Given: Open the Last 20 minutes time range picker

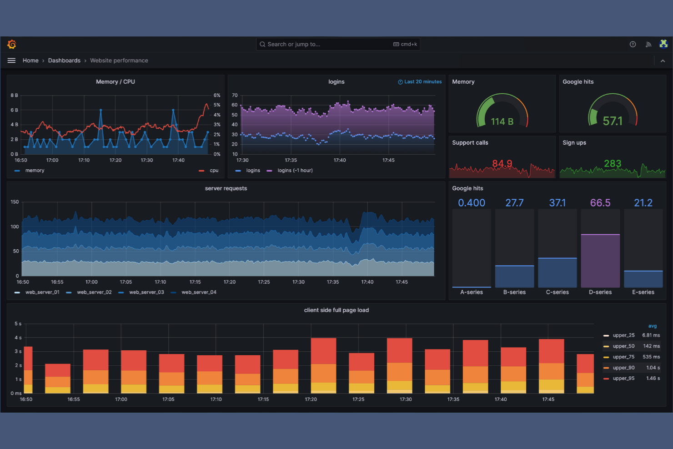Looking at the screenshot, I should pyautogui.click(x=422, y=81).
